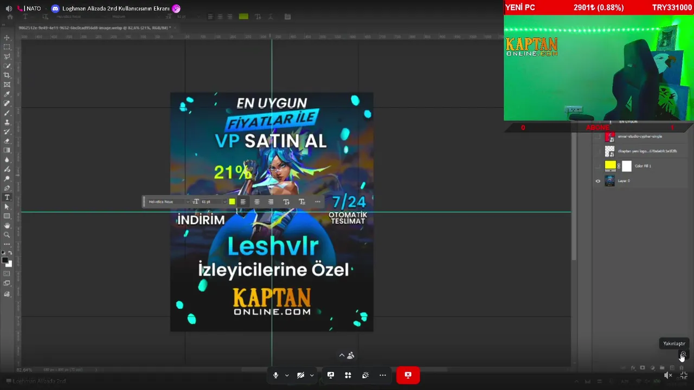Click the horizontal canvas scrollbar

(x=344, y=370)
